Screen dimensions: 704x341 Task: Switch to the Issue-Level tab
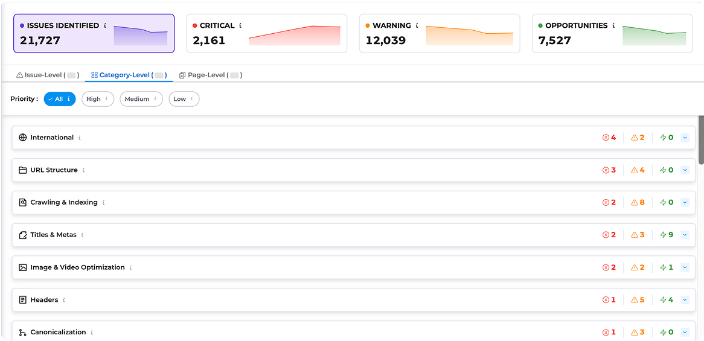point(47,75)
